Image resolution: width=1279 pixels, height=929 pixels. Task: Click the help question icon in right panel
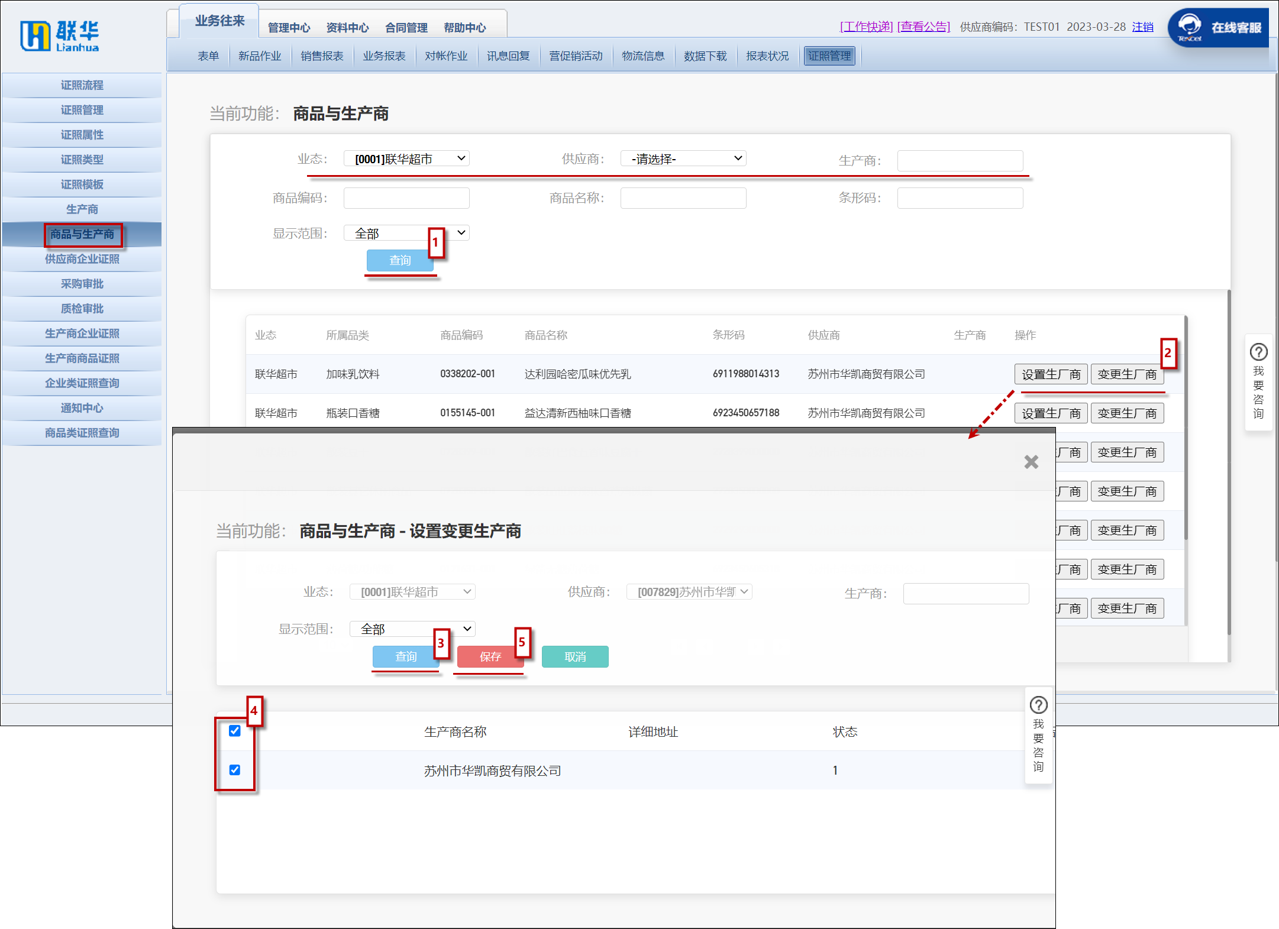click(x=1258, y=352)
